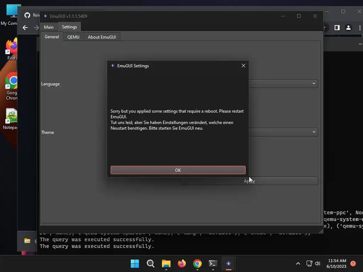This screenshot has height=272, width=363.
Task: Select the Settings tab
Action: coord(69,27)
